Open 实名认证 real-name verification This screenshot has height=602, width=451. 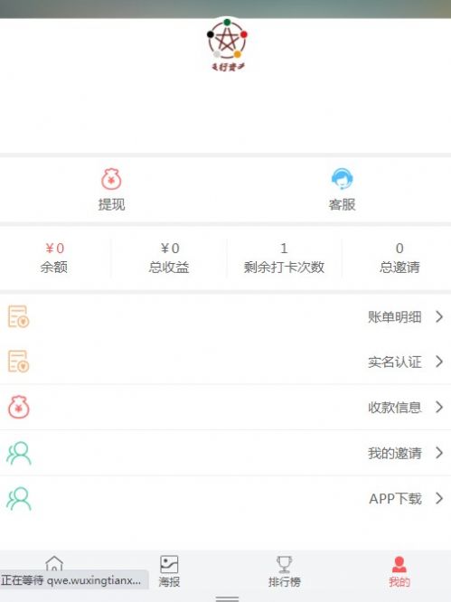(395, 362)
